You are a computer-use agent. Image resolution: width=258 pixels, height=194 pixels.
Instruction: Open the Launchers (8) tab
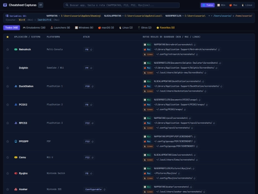pyautogui.click(x=60, y=28)
